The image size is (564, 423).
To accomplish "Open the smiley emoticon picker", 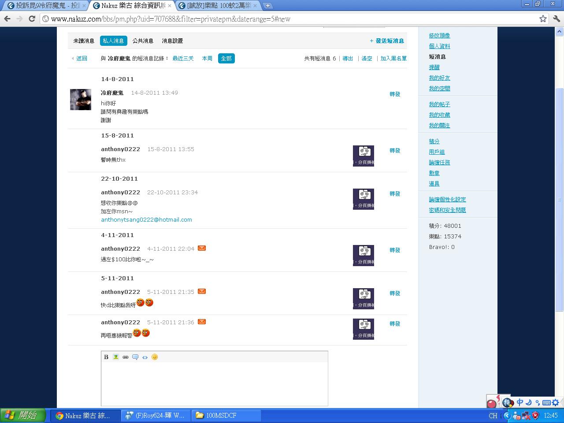I will point(155,357).
